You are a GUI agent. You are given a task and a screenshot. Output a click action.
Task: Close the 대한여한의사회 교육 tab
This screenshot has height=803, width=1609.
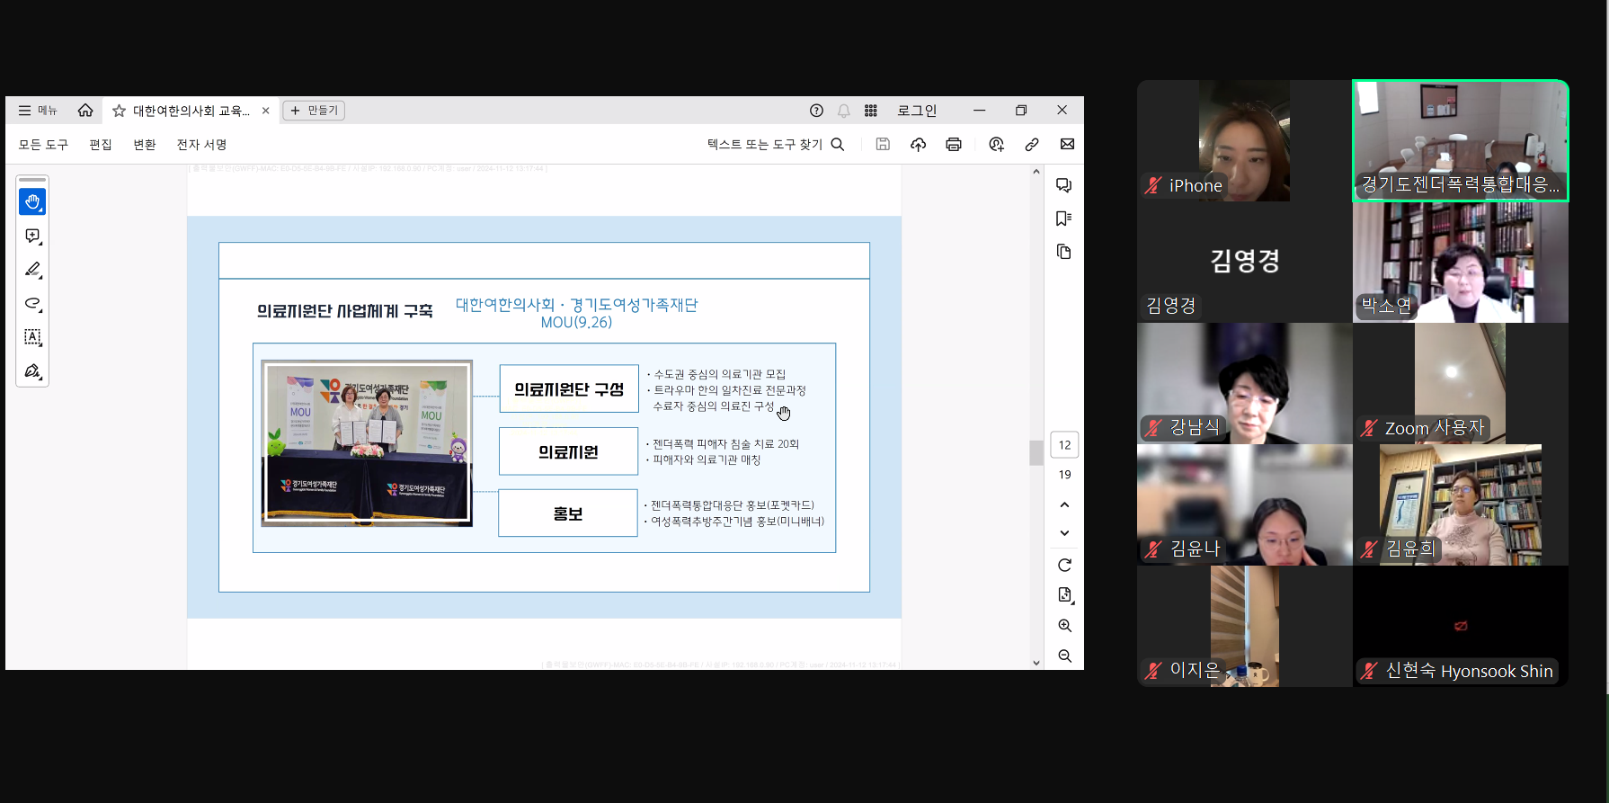[x=266, y=111]
